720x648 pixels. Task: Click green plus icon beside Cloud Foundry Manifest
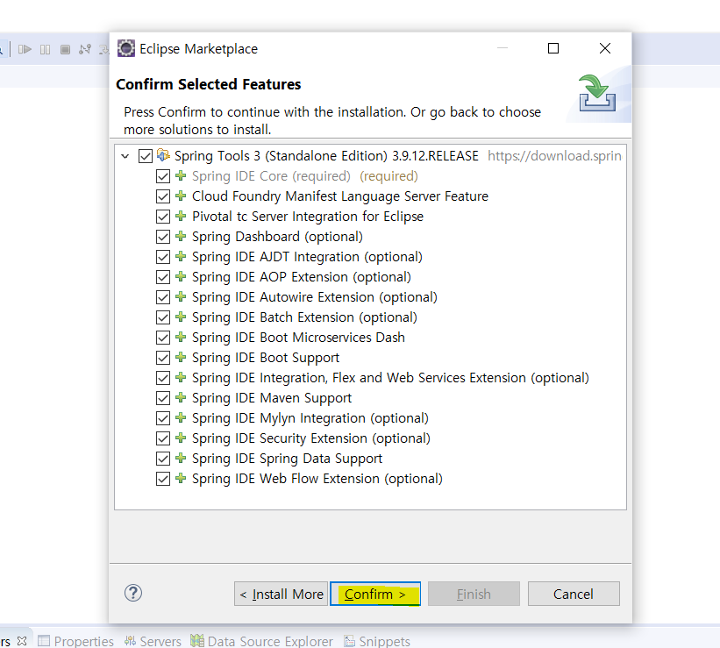181,196
